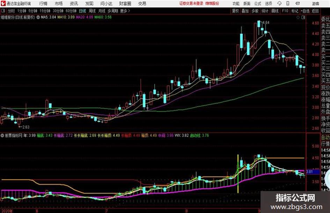Click the diamond icon above chart

(x=298, y=17)
